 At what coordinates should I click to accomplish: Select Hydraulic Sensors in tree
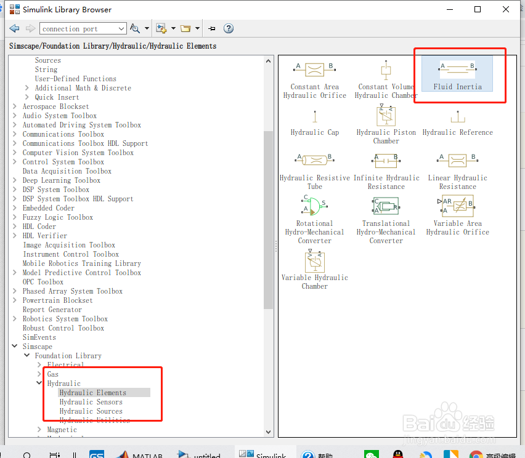91,402
